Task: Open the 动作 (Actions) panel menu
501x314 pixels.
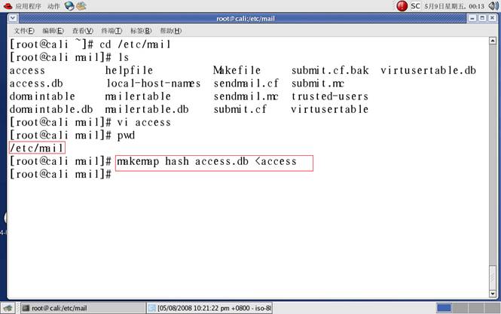Action: pos(53,6)
